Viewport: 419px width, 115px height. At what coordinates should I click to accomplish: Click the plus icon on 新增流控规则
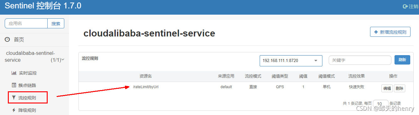coord(376,32)
